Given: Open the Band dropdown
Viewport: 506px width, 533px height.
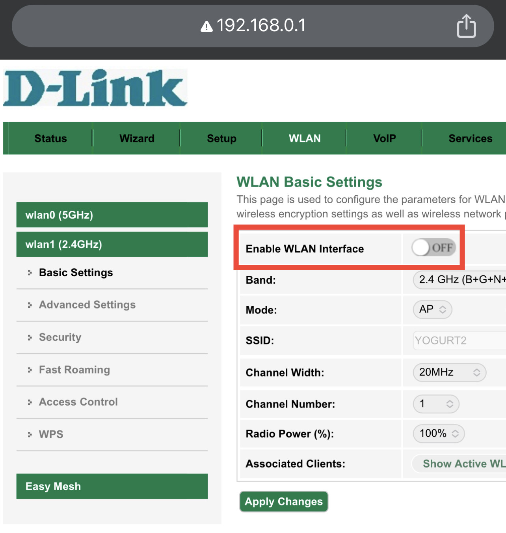Looking at the screenshot, I should [x=459, y=280].
